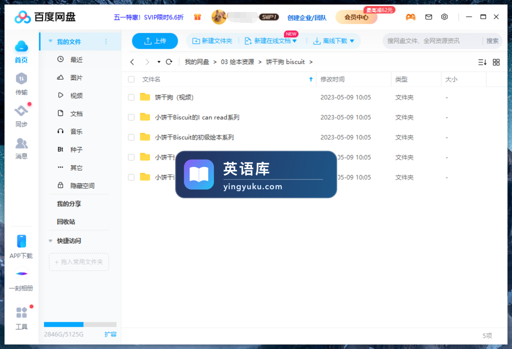Viewport: 512px width, 349px height.
Task: Refresh the file list
Action: click(x=169, y=62)
